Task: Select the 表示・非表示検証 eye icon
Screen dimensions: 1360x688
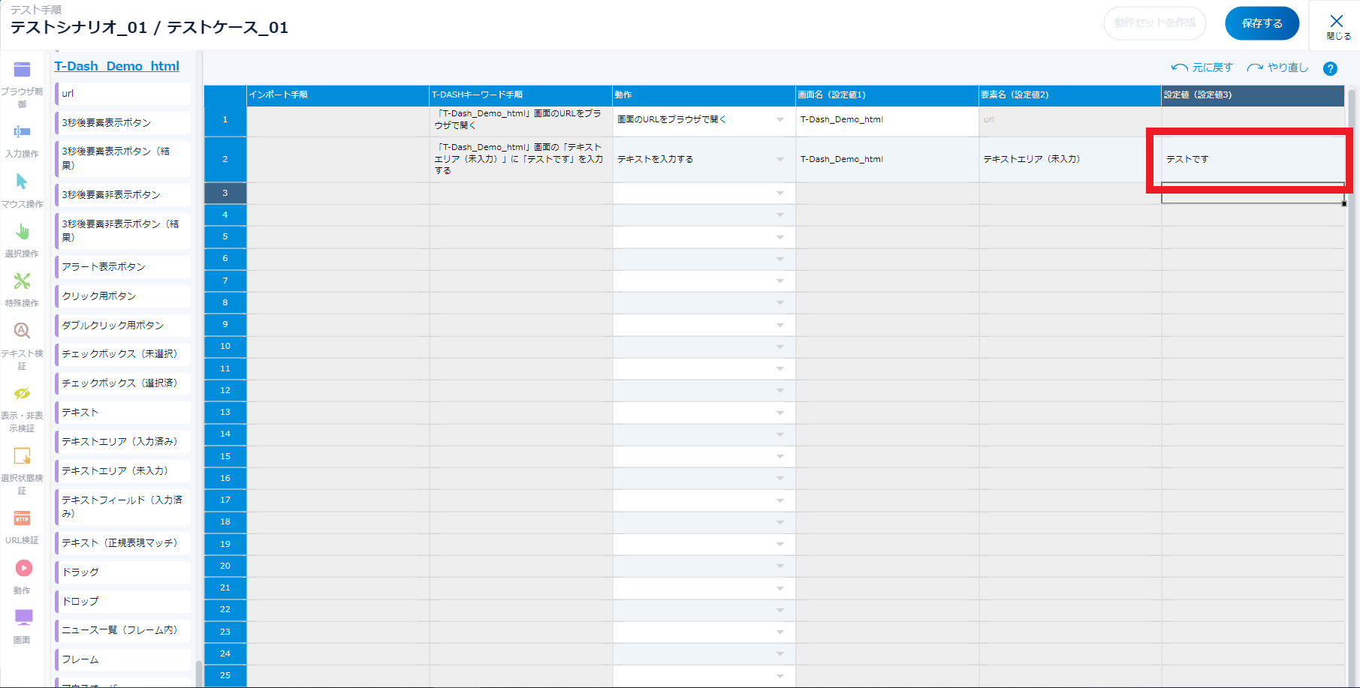Action: click(22, 394)
